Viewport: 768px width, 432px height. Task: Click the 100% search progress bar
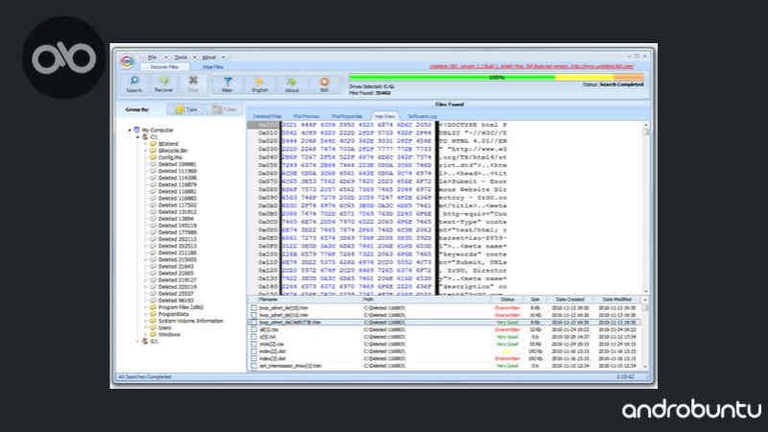(x=496, y=78)
